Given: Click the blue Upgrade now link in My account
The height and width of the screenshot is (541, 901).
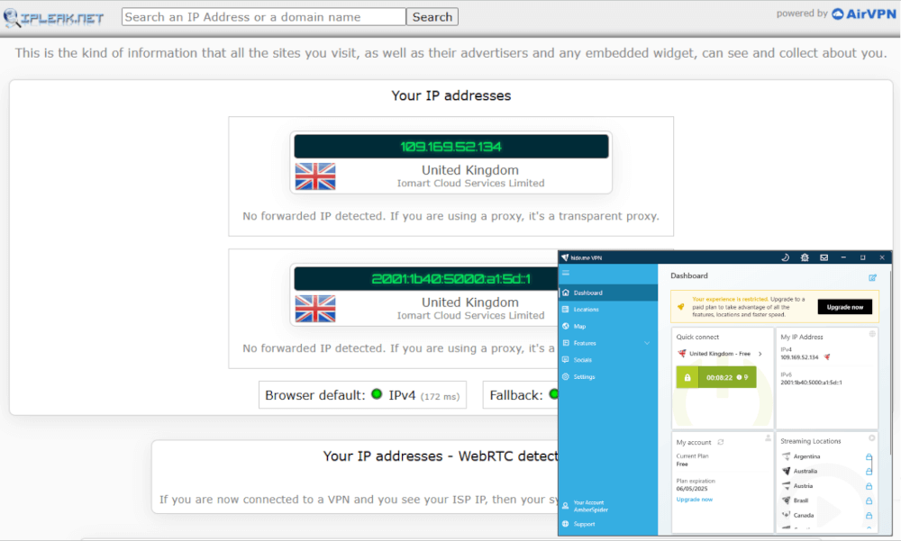Looking at the screenshot, I should pos(694,500).
